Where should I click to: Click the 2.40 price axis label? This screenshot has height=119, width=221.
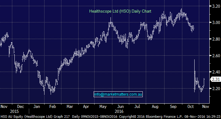(216, 72)
